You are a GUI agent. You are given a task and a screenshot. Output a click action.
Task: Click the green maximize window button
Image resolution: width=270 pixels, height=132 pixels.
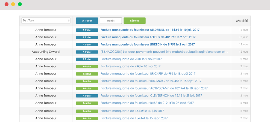pyautogui.click(x=20, y=4)
